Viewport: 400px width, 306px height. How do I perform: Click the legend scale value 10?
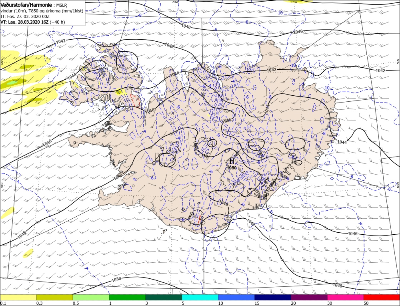tap(220, 303)
